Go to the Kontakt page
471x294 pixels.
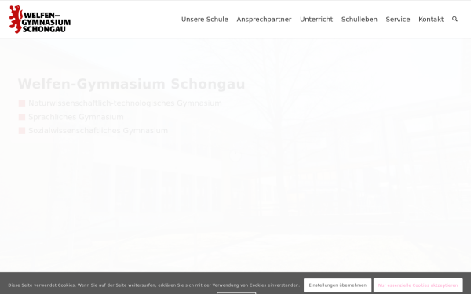(x=431, y=20)
